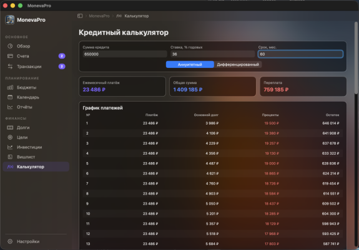Click the vertical scrollbar of the calculator
The width and height of the screenshot is (359, 250).
click(356, 57)
